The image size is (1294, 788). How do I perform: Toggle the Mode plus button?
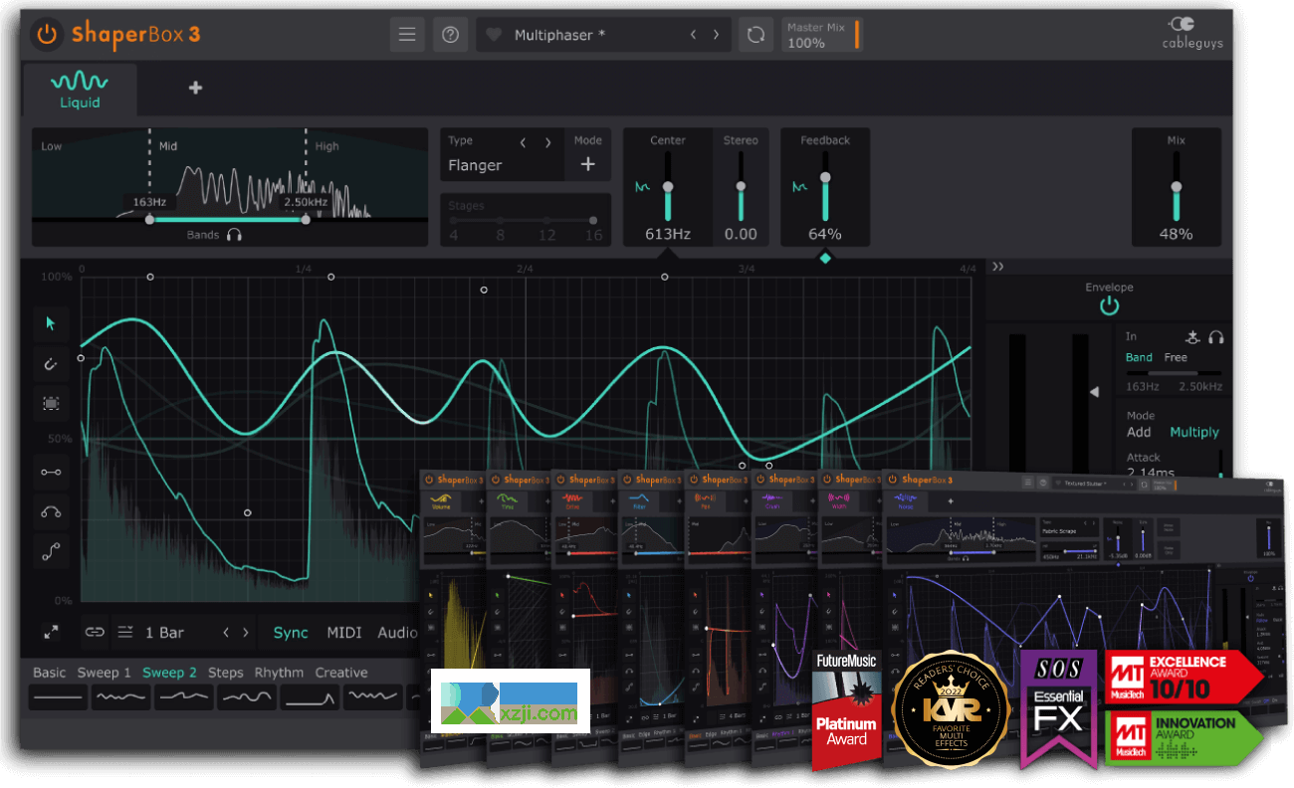[588, 164]
